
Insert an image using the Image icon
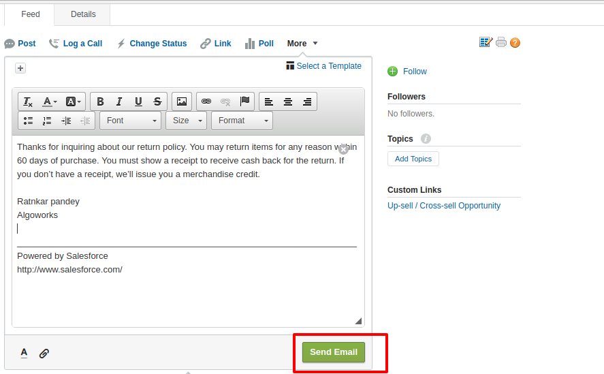pos(181,102)
